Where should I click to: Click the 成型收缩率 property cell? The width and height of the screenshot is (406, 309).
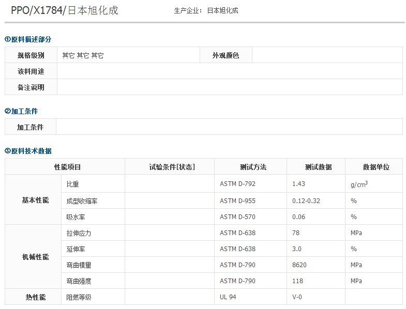pos(93,201)
